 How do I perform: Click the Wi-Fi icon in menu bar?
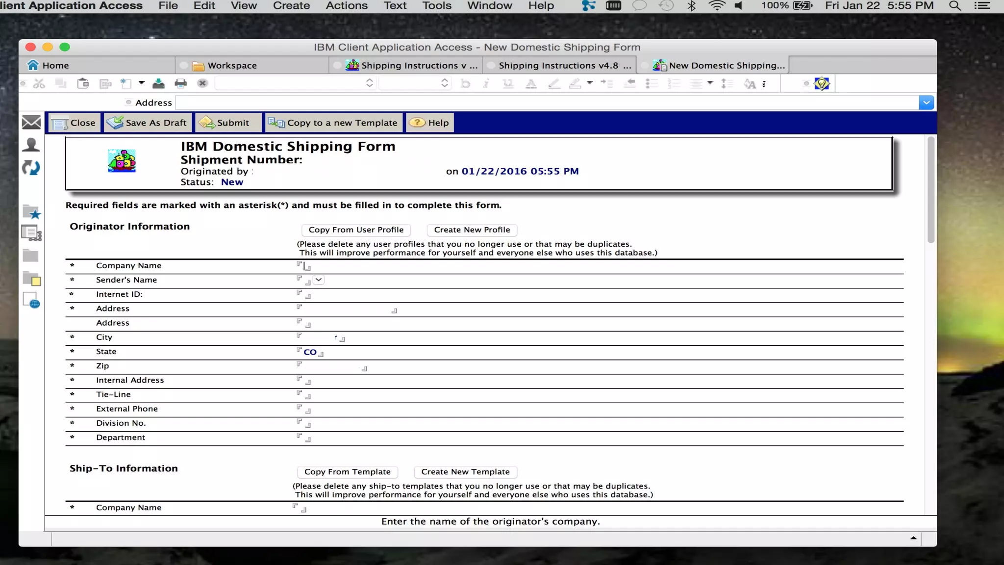(x=717, y=6)
